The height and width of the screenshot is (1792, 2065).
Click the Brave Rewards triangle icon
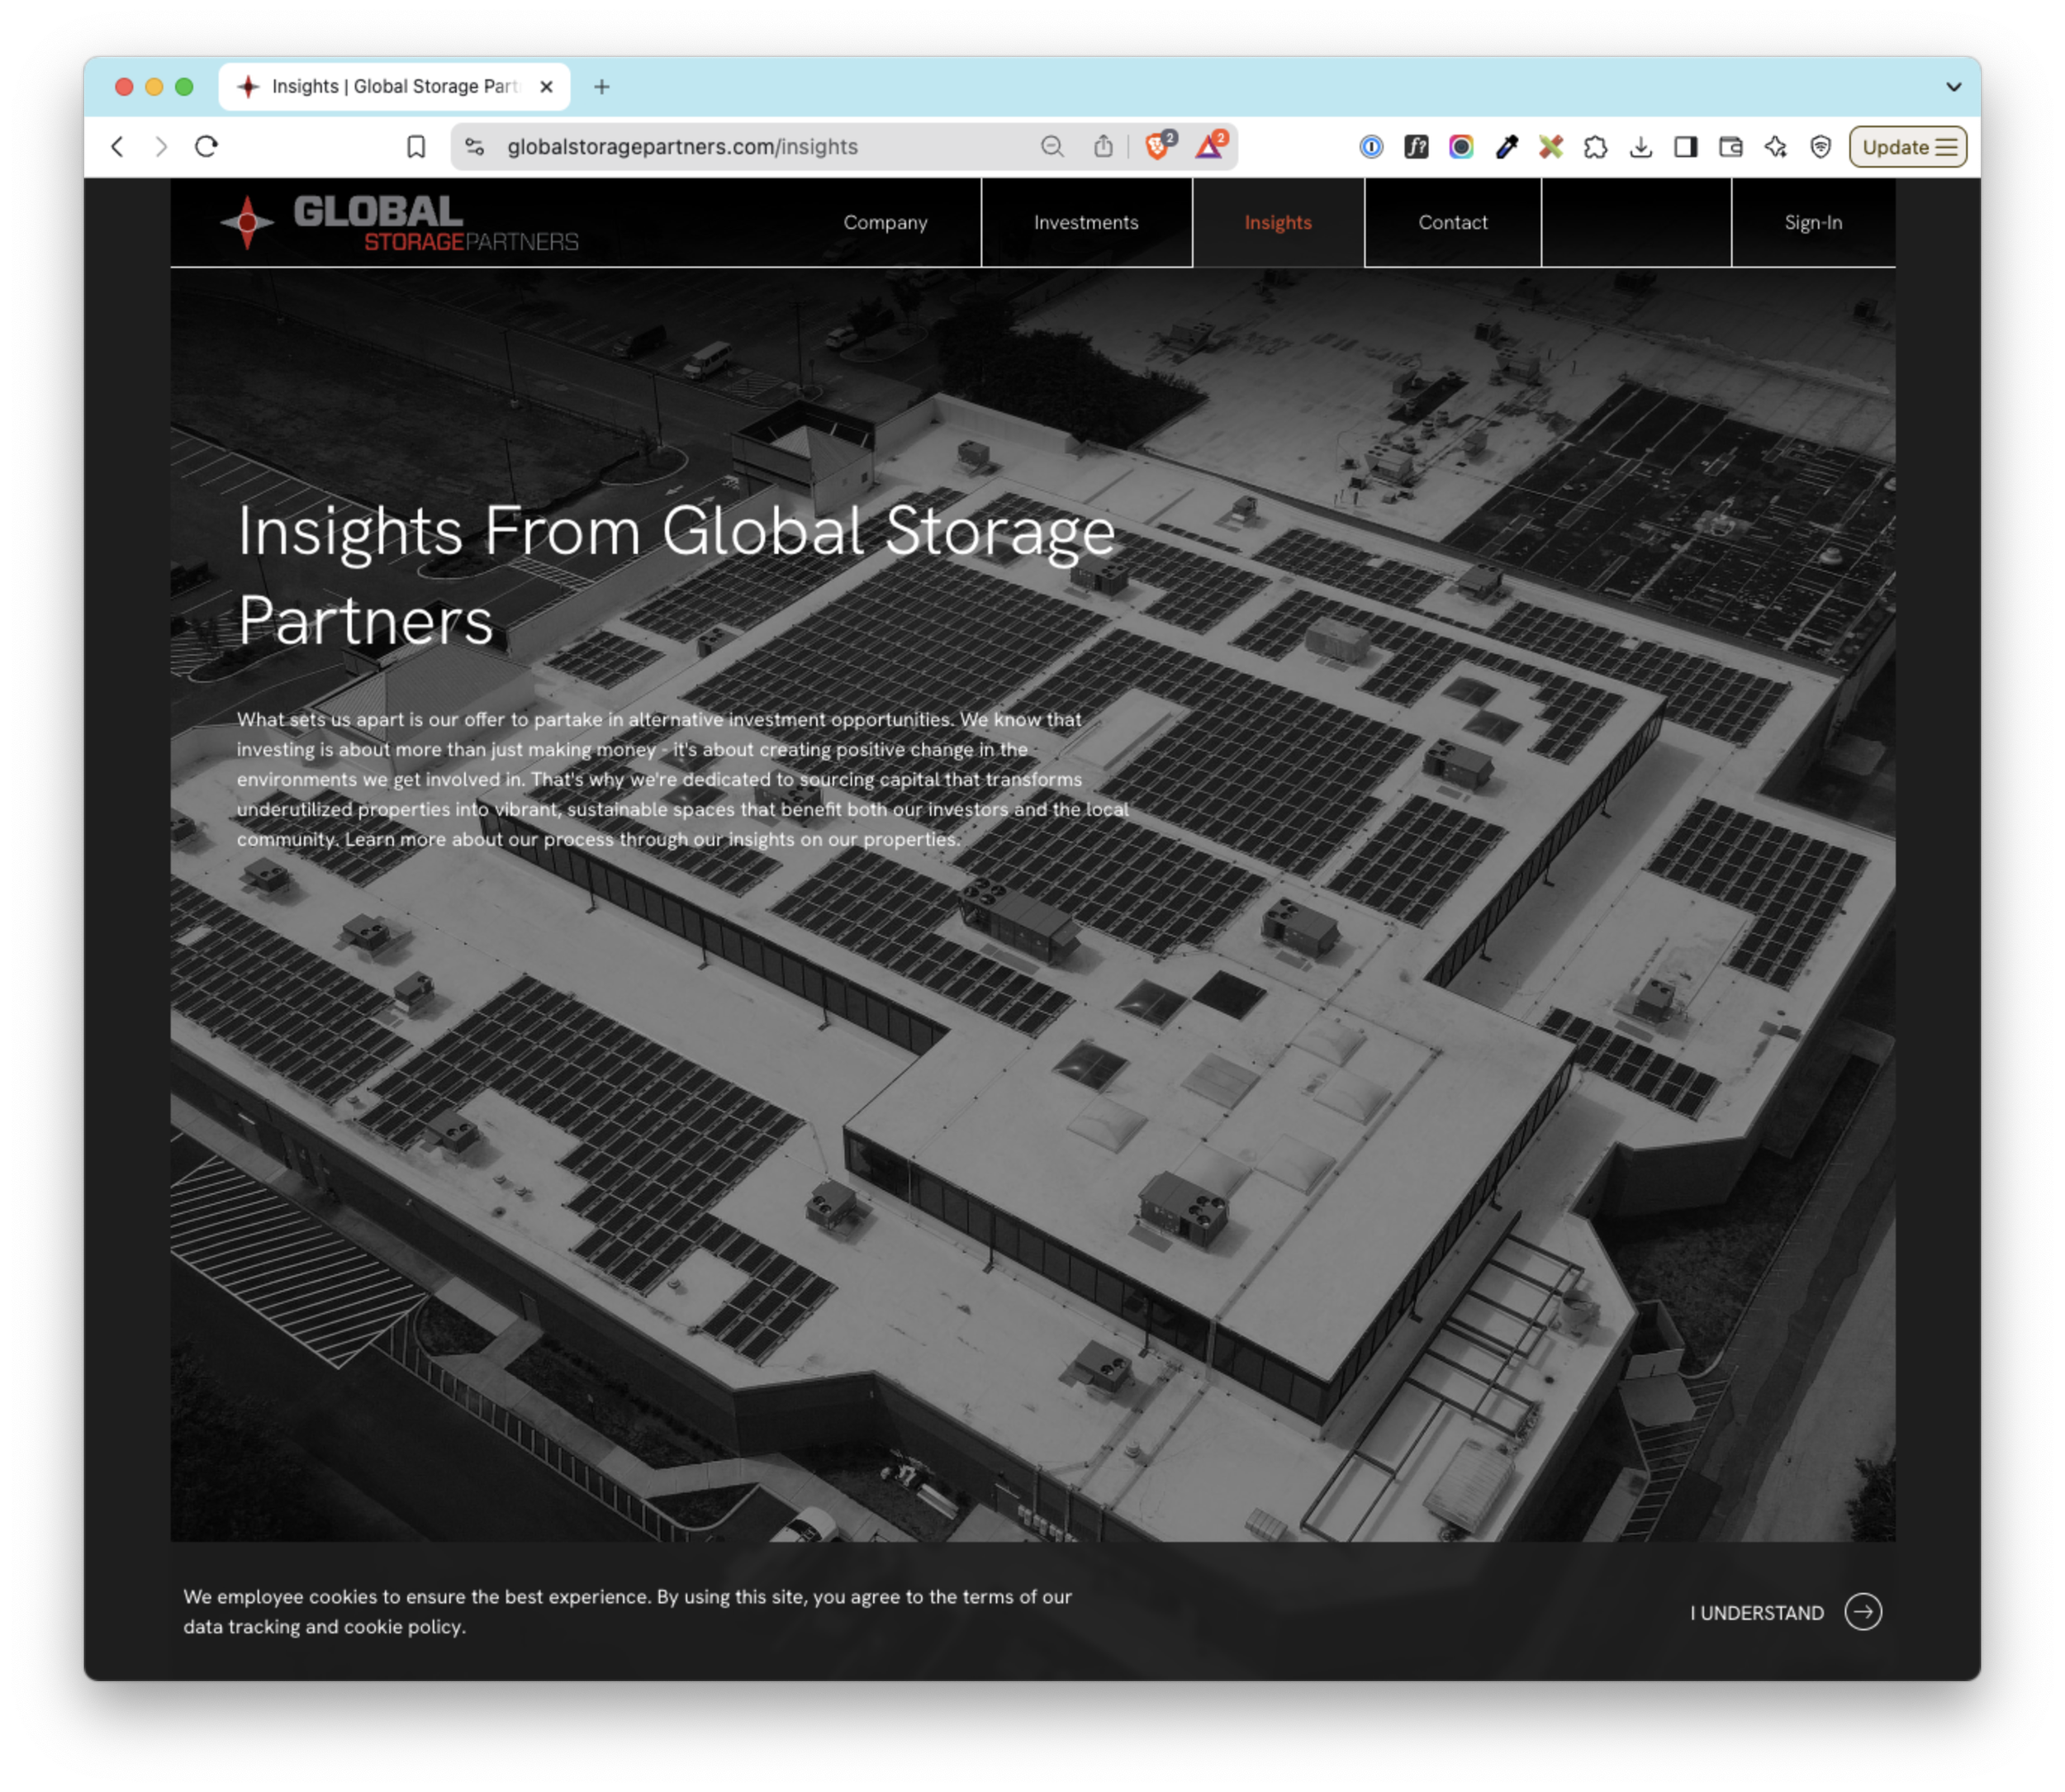coord(1210,147)
